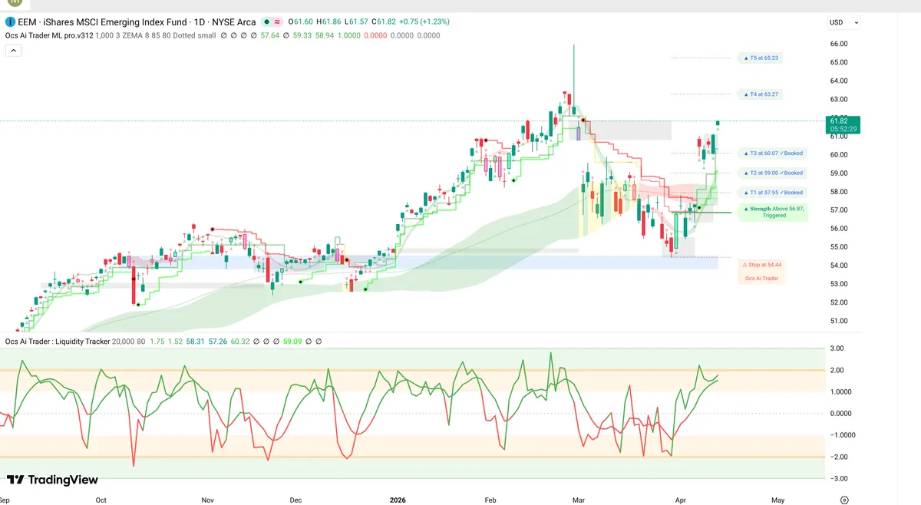
Task: Click the Dotted small parameter text
Action: (196, 35)
